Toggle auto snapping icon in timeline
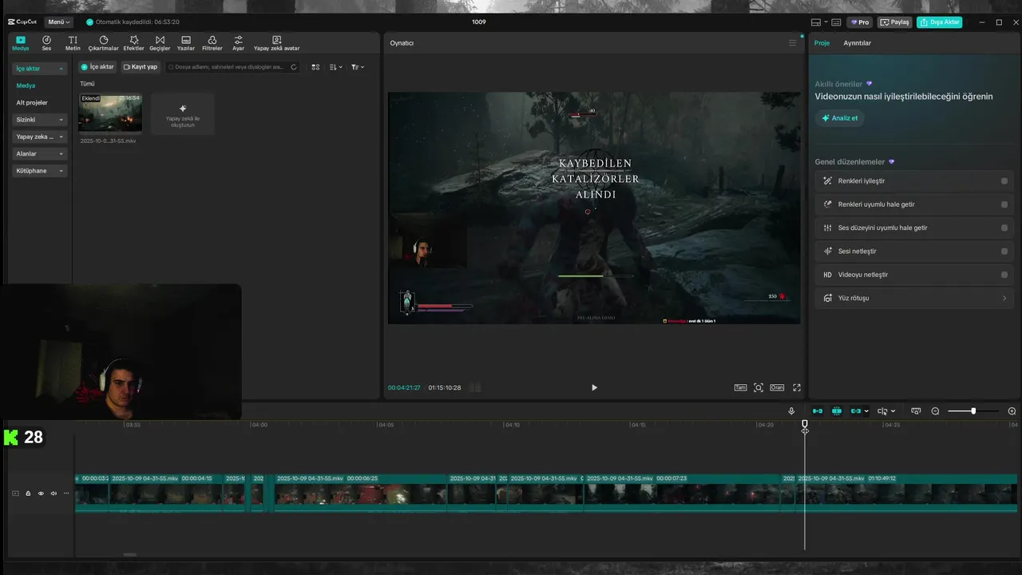Viewport: 1022px width, 575px height. coord(837,411)
